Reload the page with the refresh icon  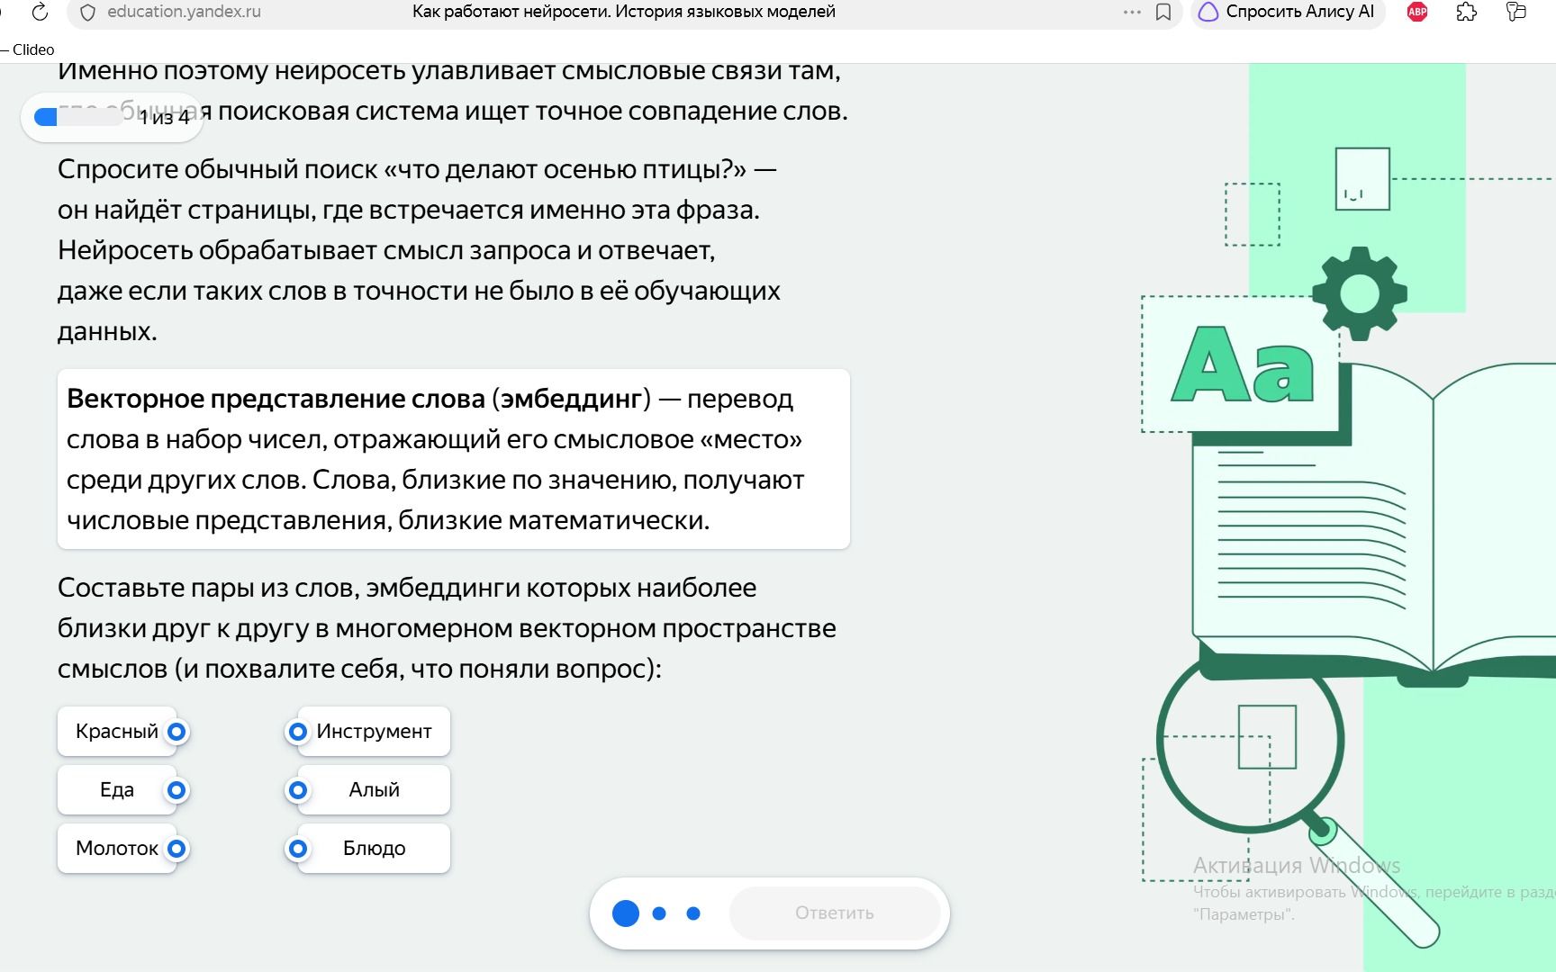click(x=40, y=13)
